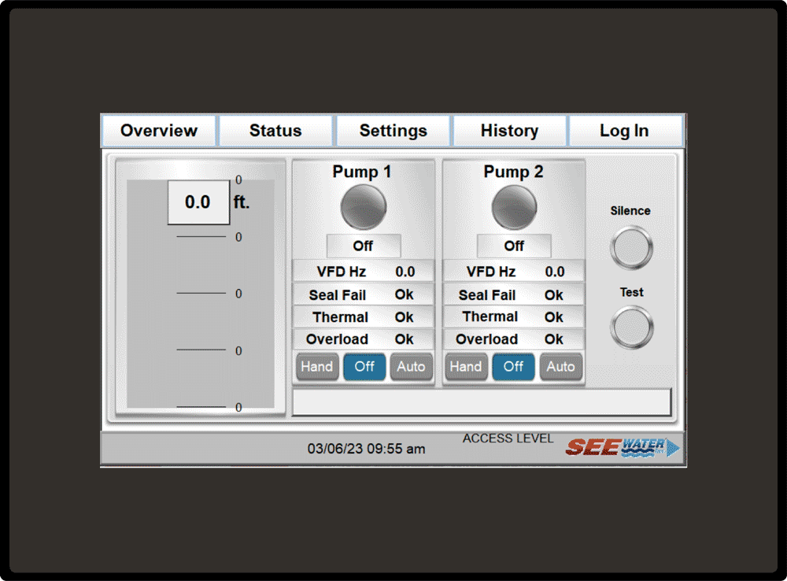
Task: Open the Log In tab
Action: pos(625,131)
